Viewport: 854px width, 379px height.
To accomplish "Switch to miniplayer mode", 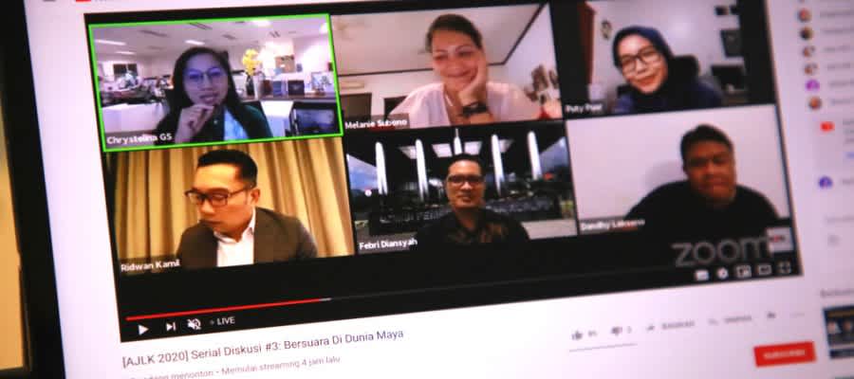I will 743,272.
